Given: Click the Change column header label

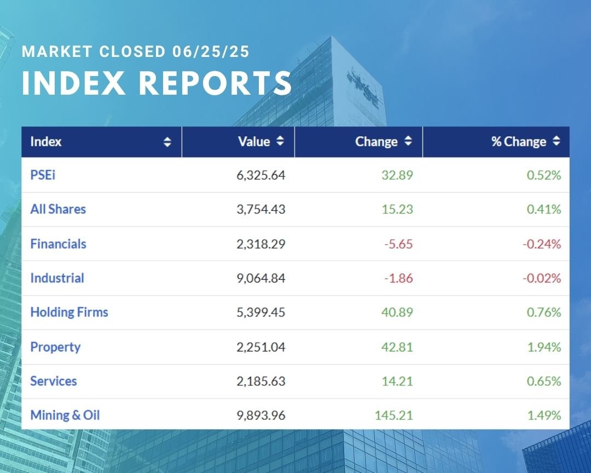Looking at the screenshot, I should [x=376, y=142].
